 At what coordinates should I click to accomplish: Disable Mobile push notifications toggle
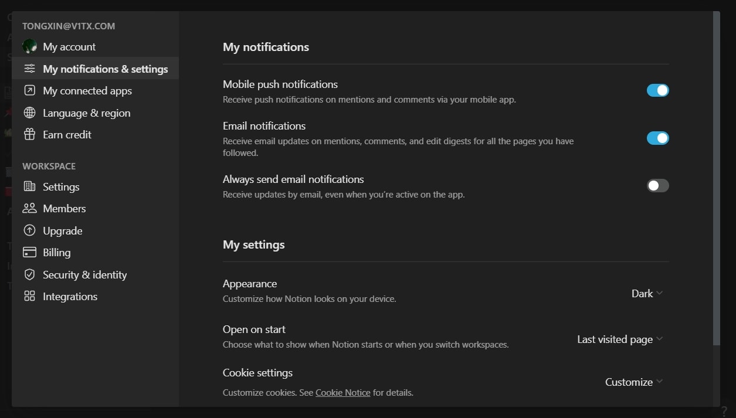pos(657,90)
